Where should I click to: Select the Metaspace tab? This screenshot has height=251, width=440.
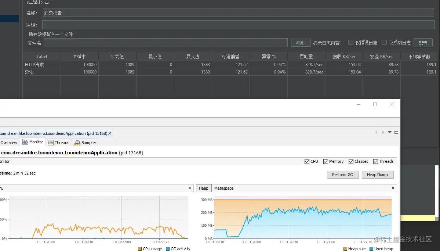pos(223,188)
